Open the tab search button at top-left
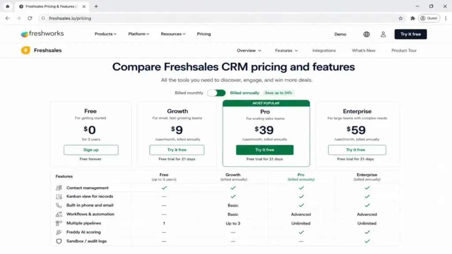 [8, 6]
